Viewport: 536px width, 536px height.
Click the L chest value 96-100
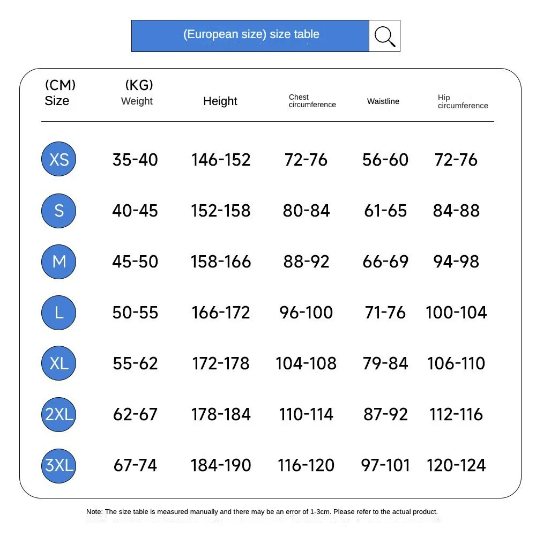click(306, 312)
